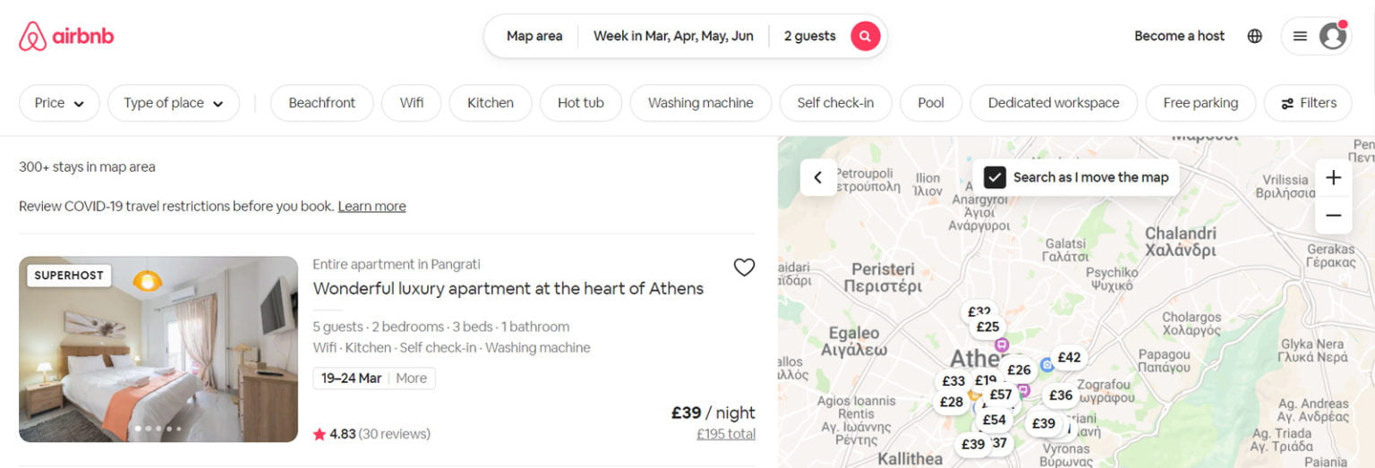
Task: Open the bedroom photo of the Pangrati apartment
Action: click(158, 349)
